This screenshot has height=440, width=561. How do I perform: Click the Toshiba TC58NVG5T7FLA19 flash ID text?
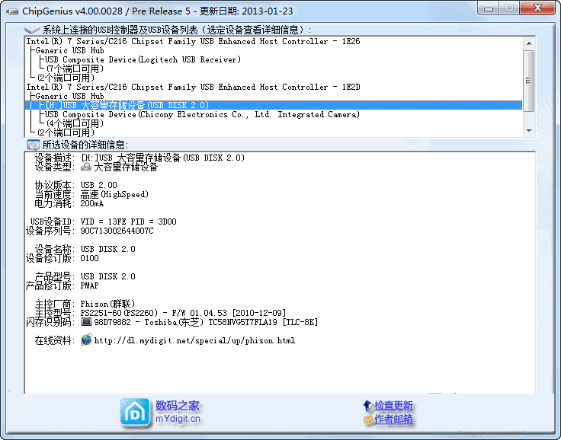click(x=206, y=322)
